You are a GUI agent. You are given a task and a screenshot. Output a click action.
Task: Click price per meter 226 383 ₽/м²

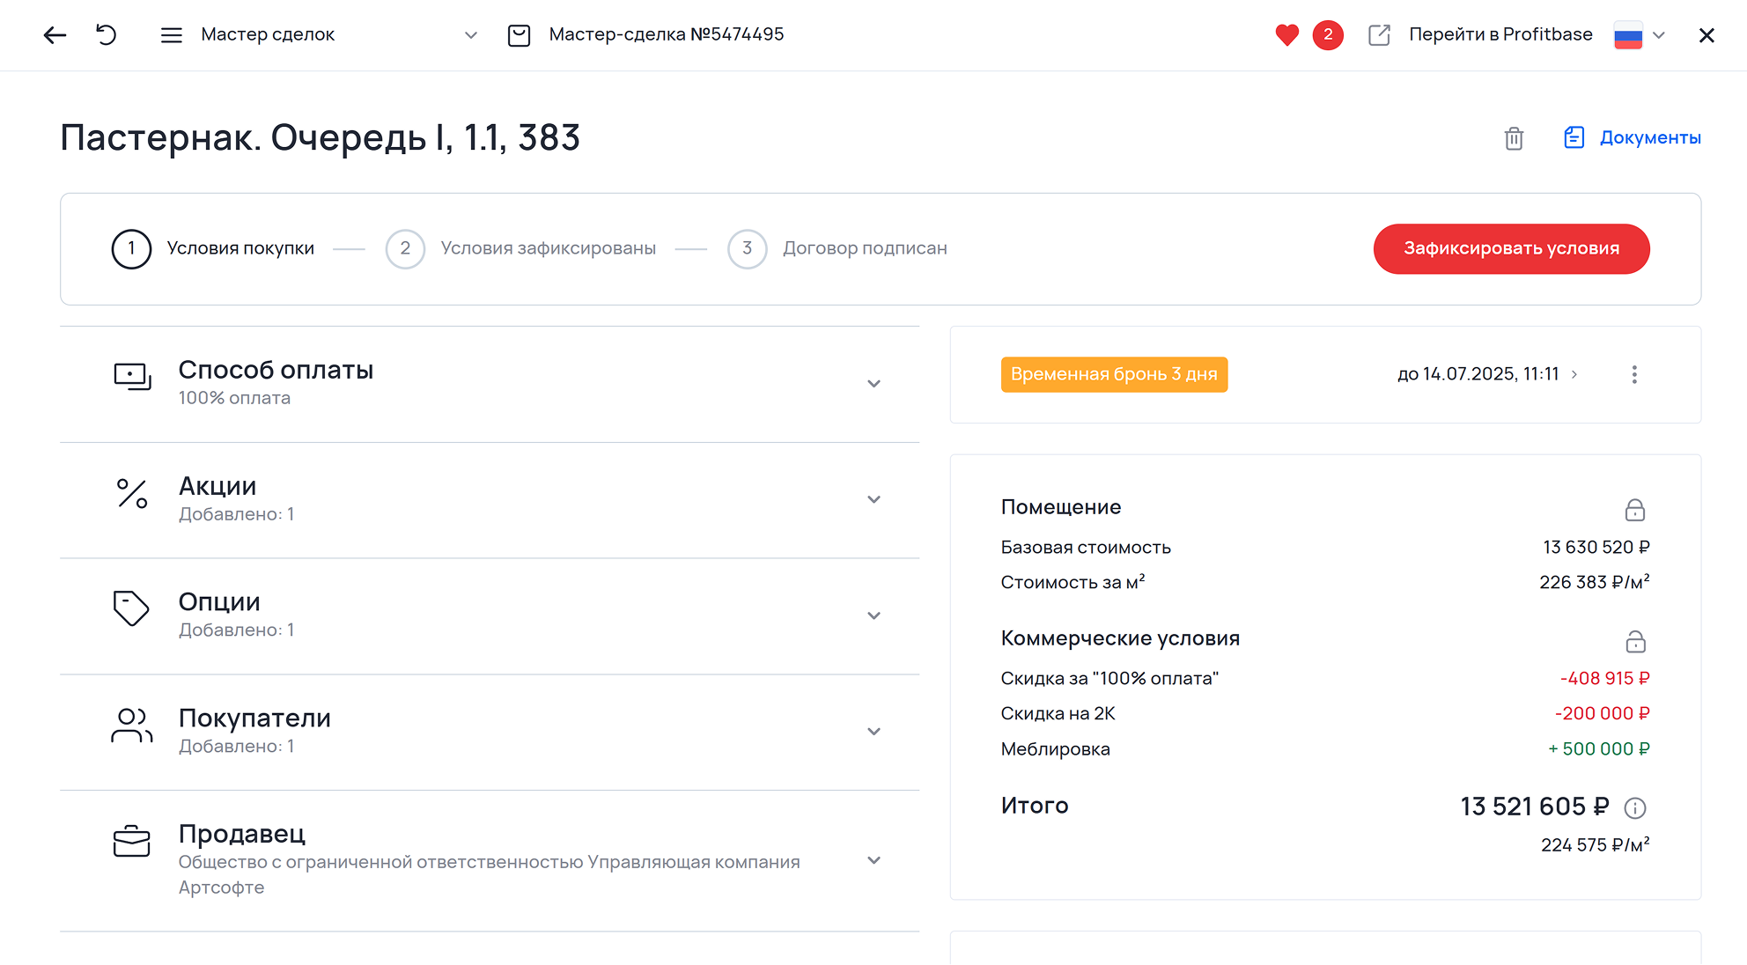tap(1595, 582)
